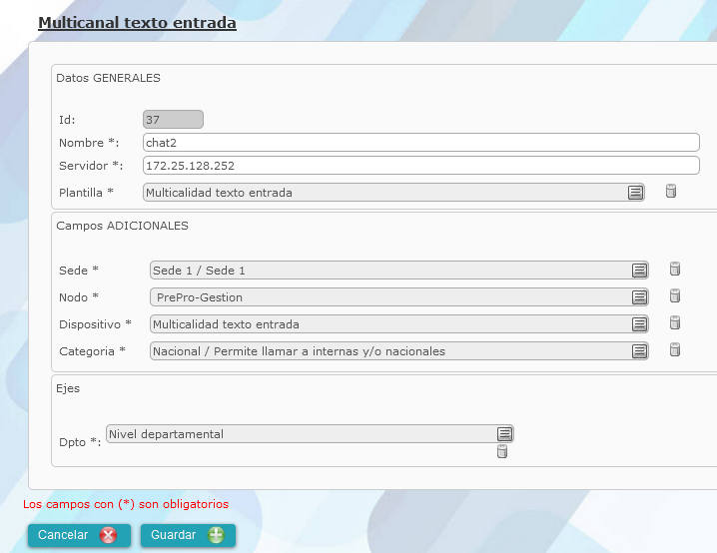Select the Nodo field PrePro-Gestion

(x=399, y=297)
